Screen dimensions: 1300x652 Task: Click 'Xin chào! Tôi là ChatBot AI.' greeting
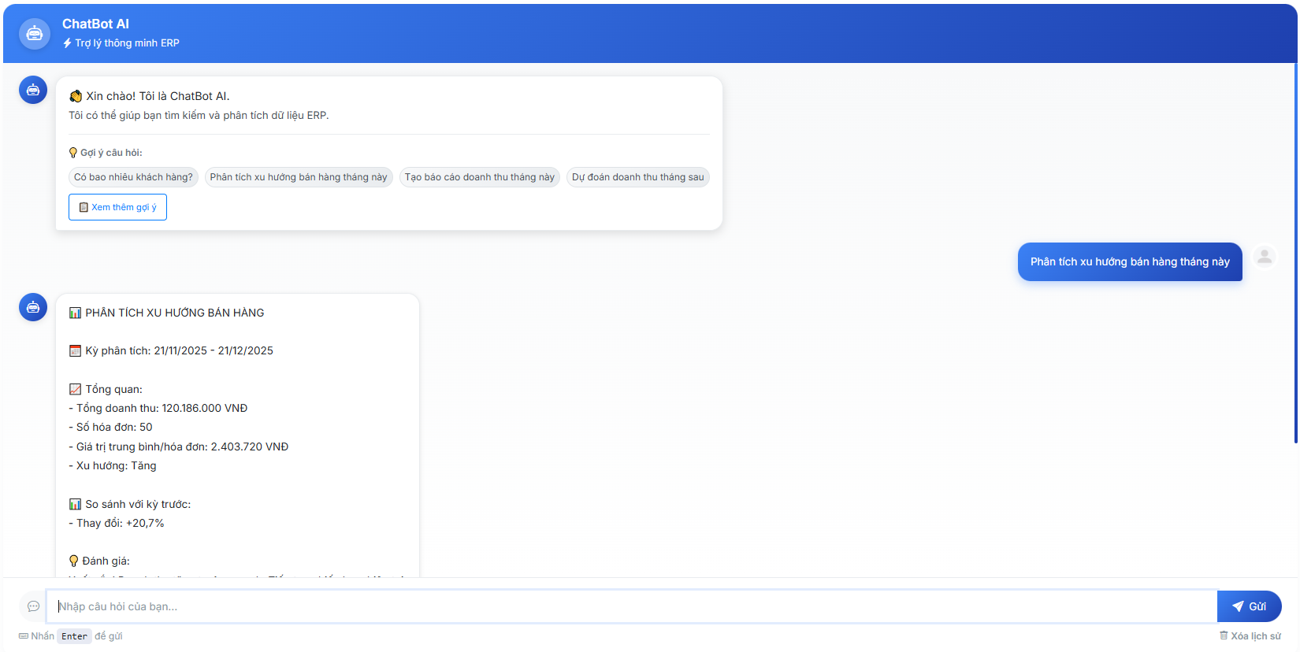coord(158,96)
